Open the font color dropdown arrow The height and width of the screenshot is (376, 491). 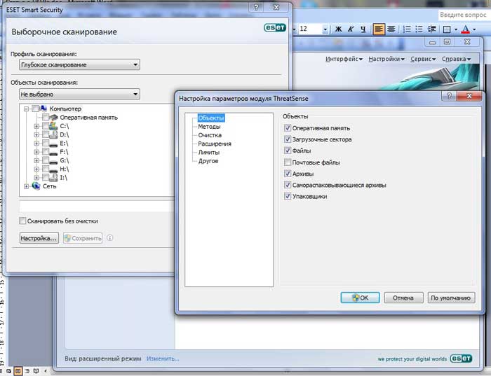click(x=474, y=29)
